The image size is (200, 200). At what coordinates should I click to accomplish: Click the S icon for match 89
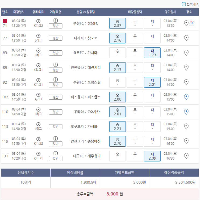click(x=55, y=65)
